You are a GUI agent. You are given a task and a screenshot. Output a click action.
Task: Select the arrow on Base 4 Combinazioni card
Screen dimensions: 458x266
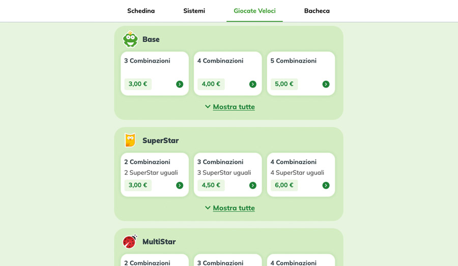pos(252,84)
